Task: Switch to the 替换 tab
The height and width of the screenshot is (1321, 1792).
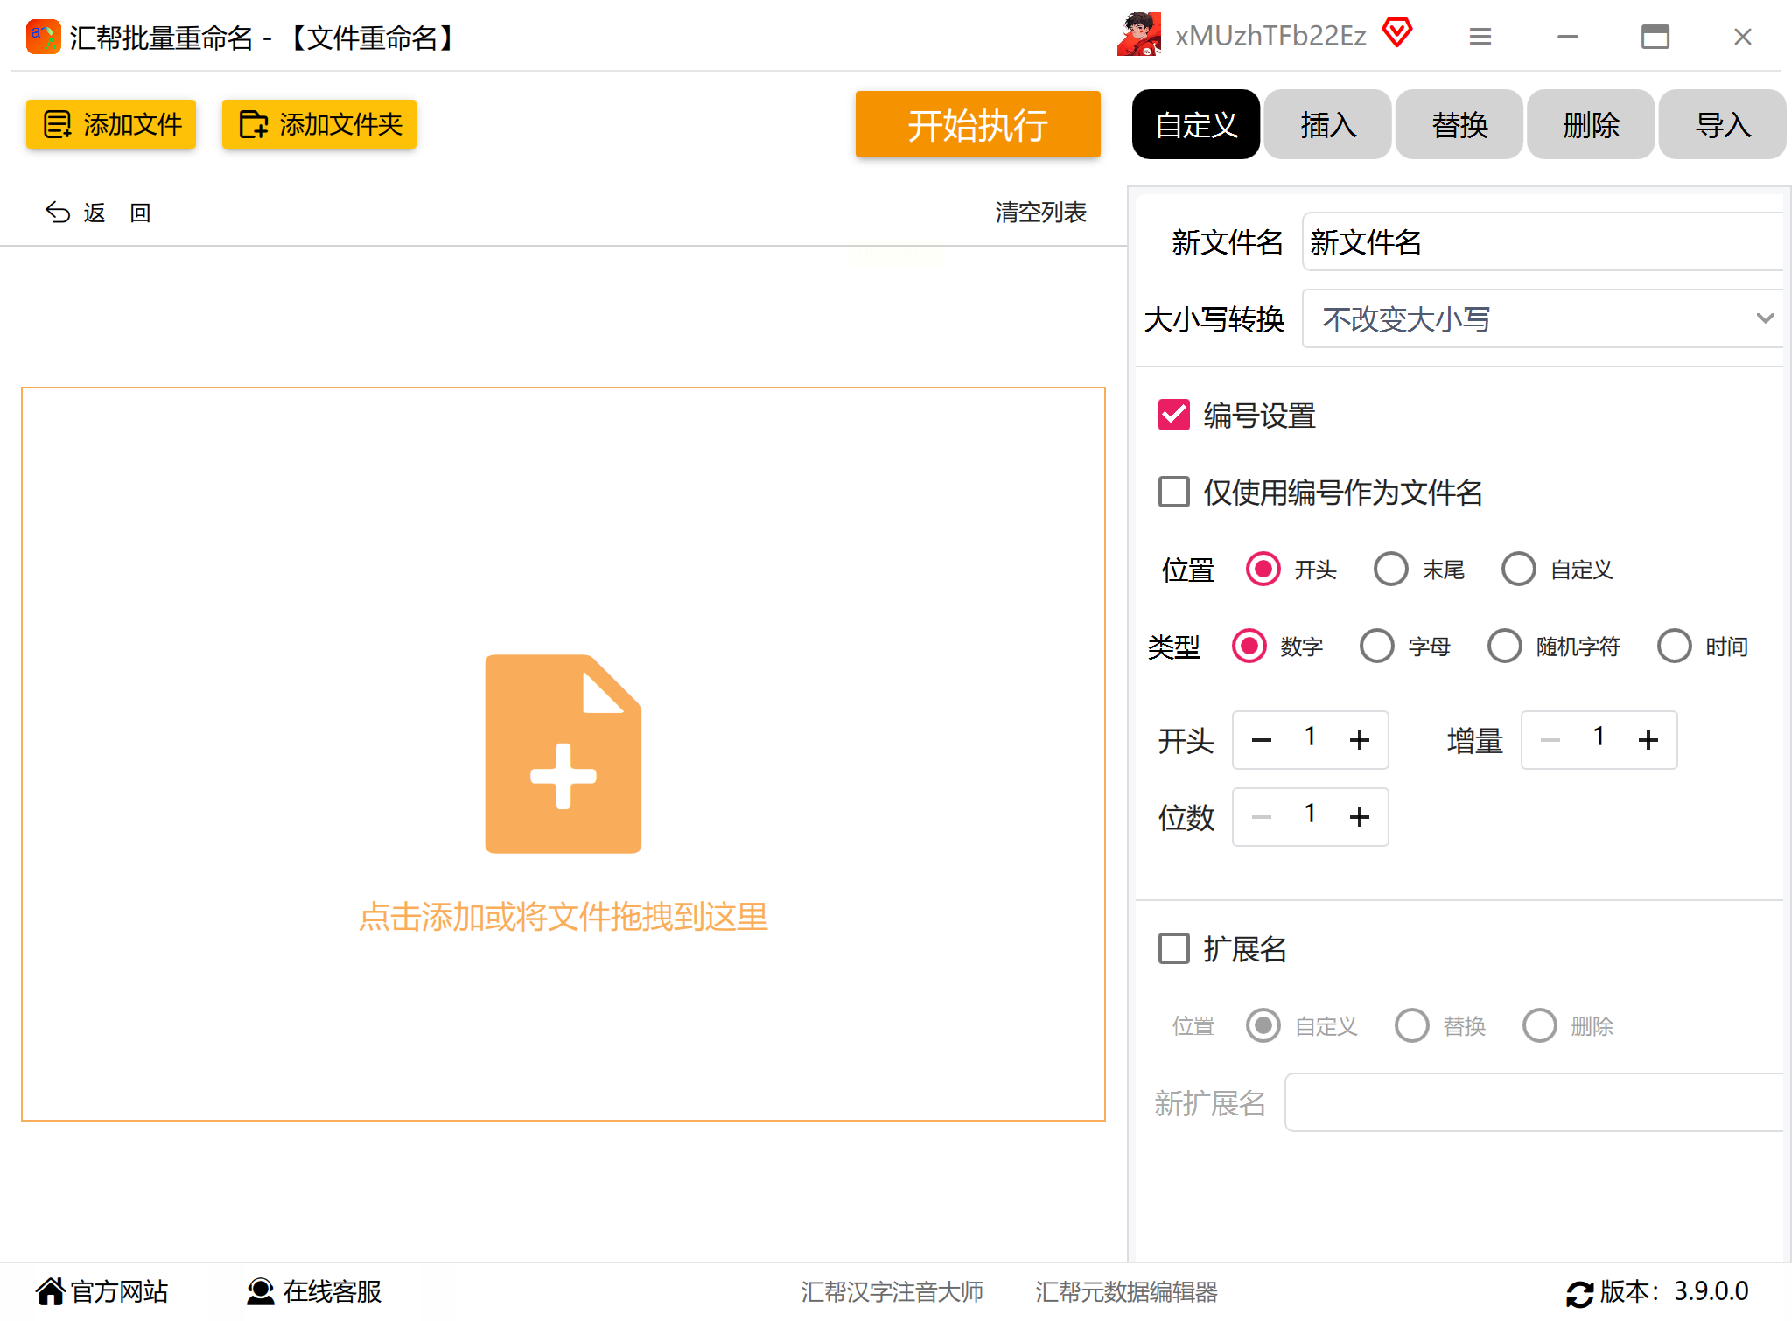Action: coord(1459,125)
